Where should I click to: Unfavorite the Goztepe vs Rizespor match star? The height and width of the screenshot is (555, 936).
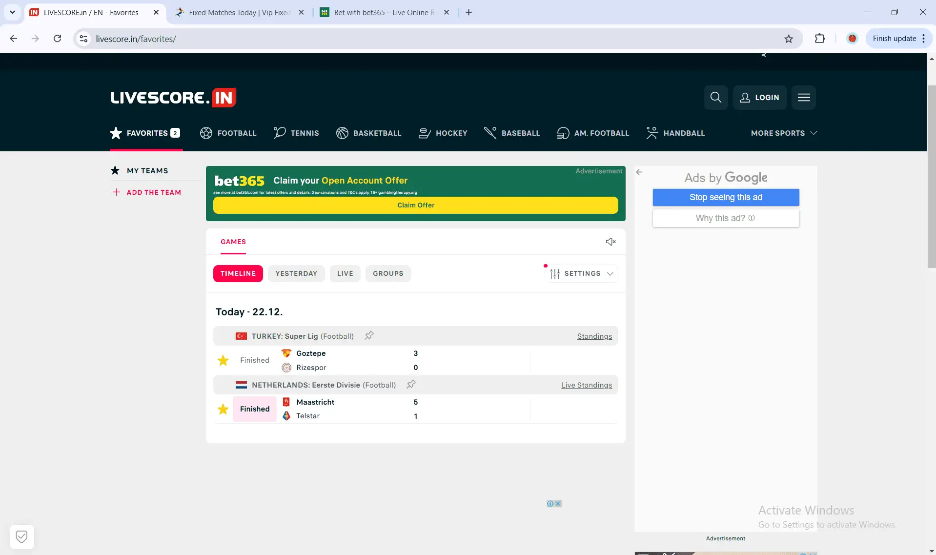point(223,360)
